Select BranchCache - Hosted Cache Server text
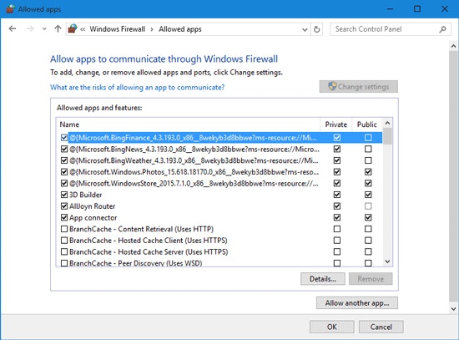 click(x=149, y=252)
